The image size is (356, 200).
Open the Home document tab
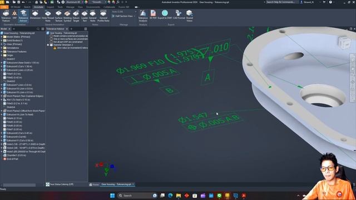click(x=94, y=184)
